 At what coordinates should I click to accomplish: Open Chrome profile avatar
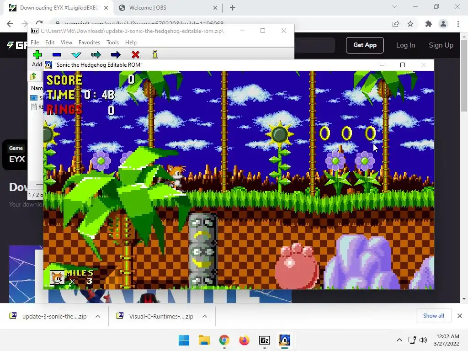[x=443, y=24]
